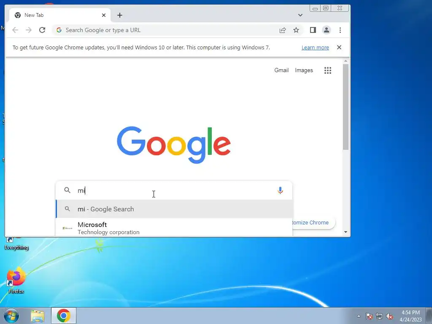Viewport: 432px width, 324px height.
Task: Click the Show desktop button
Action: point(429,316)
